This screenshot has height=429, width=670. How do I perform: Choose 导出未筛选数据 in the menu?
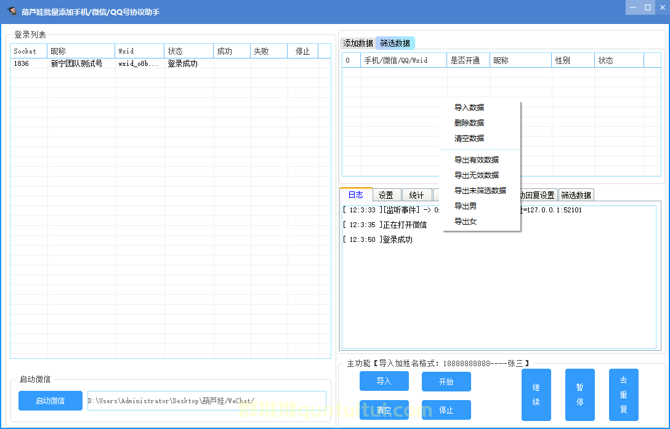pos(480,191)
